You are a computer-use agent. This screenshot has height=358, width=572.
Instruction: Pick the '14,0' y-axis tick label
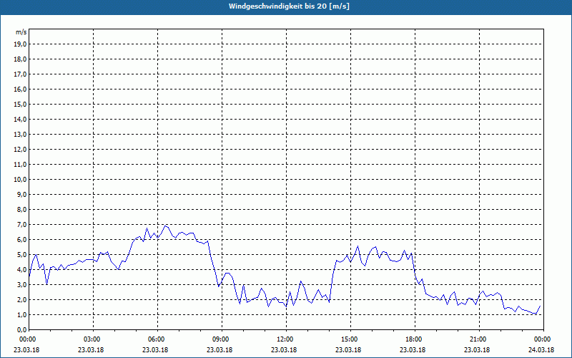[x=20, y=119]
